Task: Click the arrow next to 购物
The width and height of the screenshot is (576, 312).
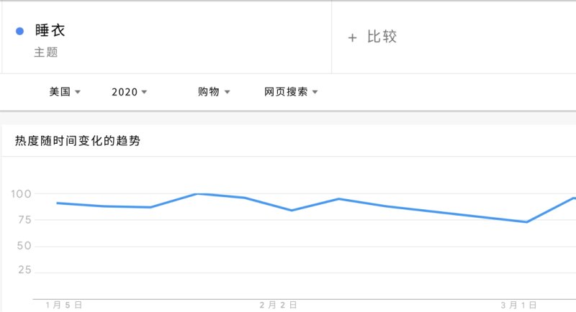Action: 228,93
